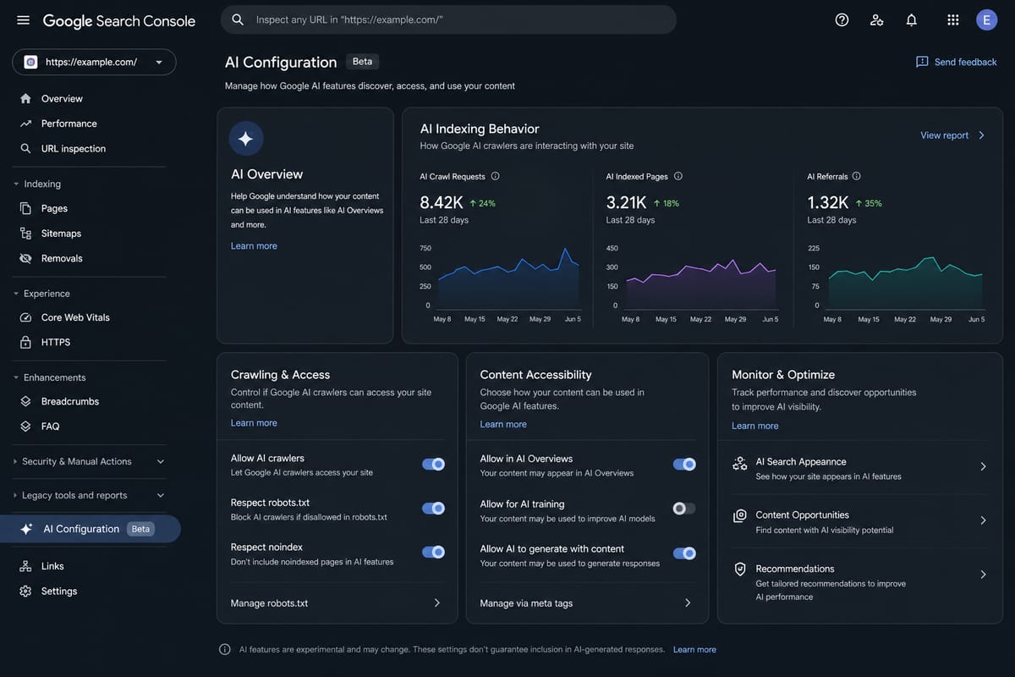Screen dimensions: 1015x677
Task: Open the users and permissions icon
Action: click(x=877, y=19)
